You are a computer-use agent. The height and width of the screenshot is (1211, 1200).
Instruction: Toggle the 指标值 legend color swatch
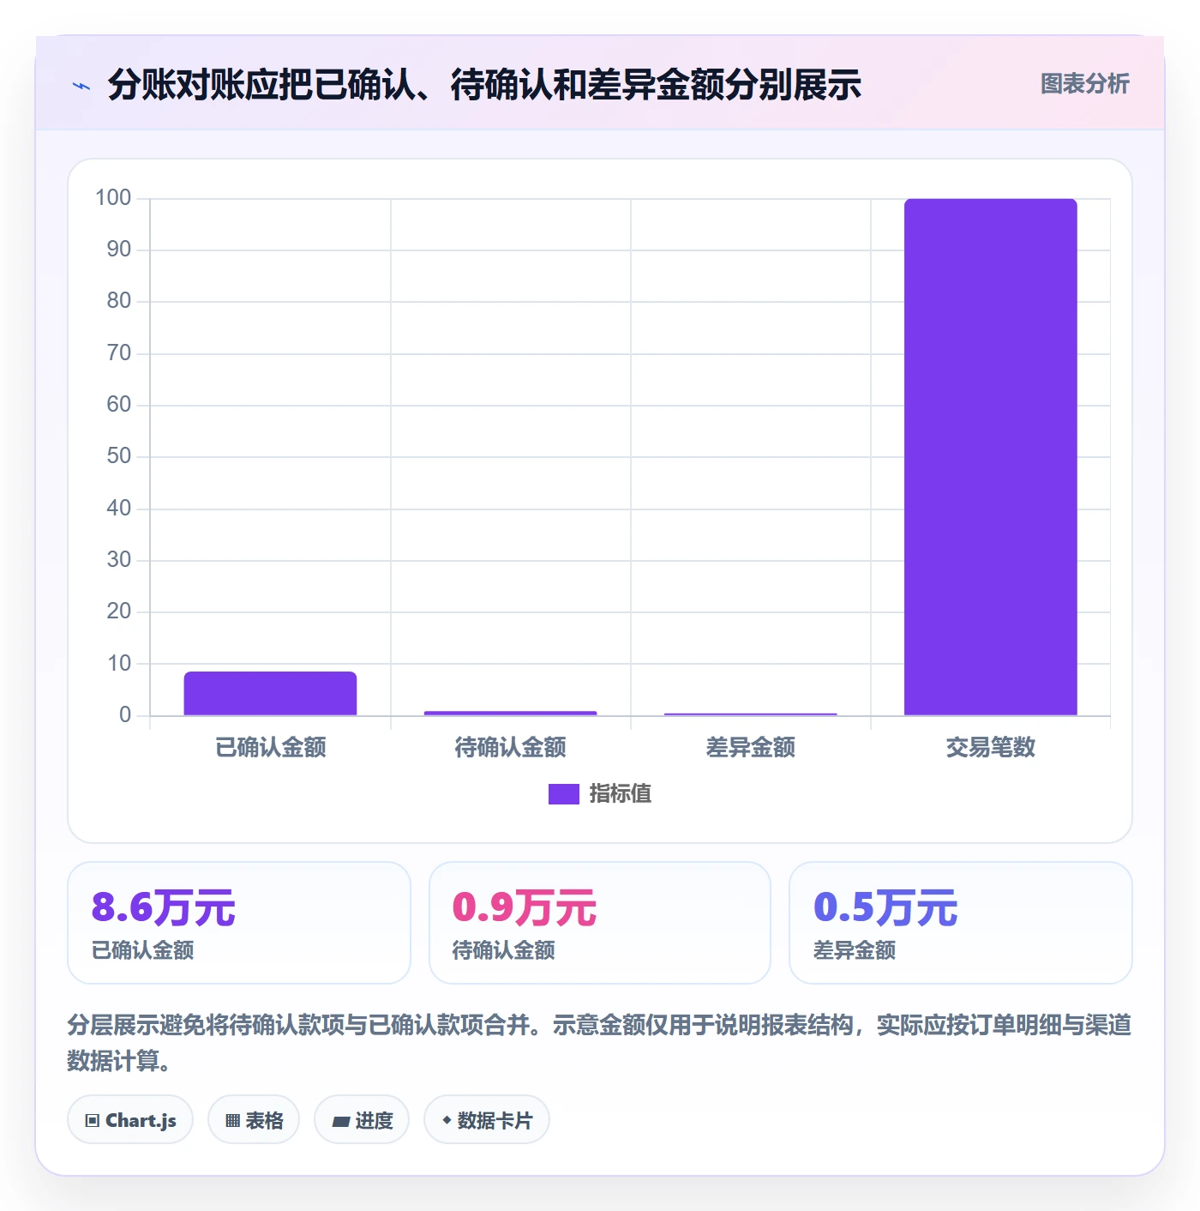[x=563, y=794]
